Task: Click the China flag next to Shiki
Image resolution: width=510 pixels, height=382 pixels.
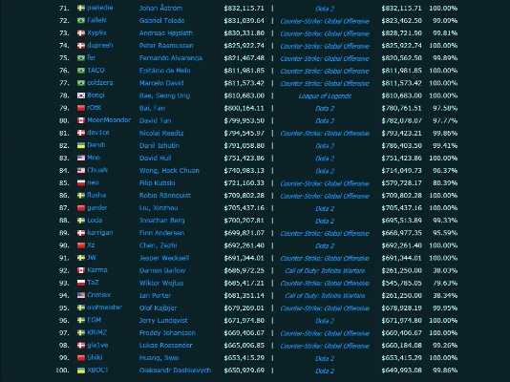Action: point(81,358)
